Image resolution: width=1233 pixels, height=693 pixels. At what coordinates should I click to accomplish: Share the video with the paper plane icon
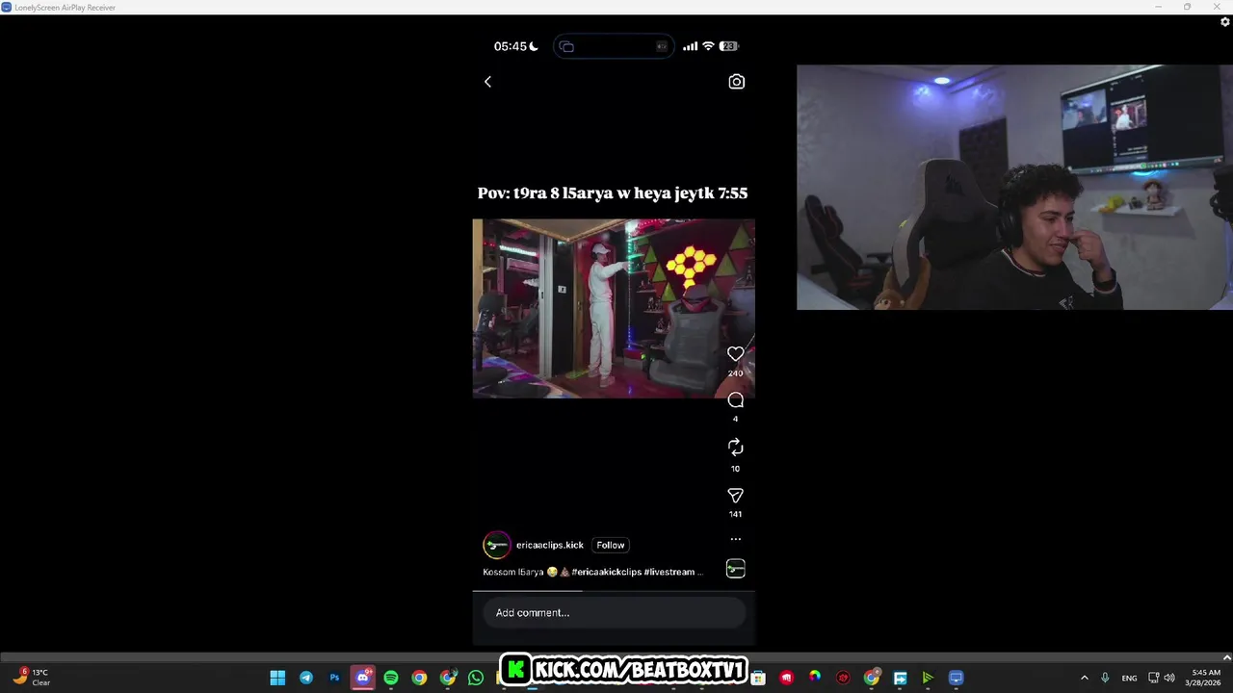tap(735, 496)
